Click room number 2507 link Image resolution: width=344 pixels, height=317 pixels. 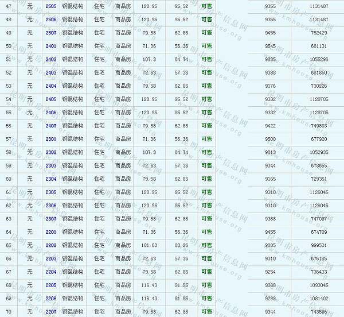51,33
